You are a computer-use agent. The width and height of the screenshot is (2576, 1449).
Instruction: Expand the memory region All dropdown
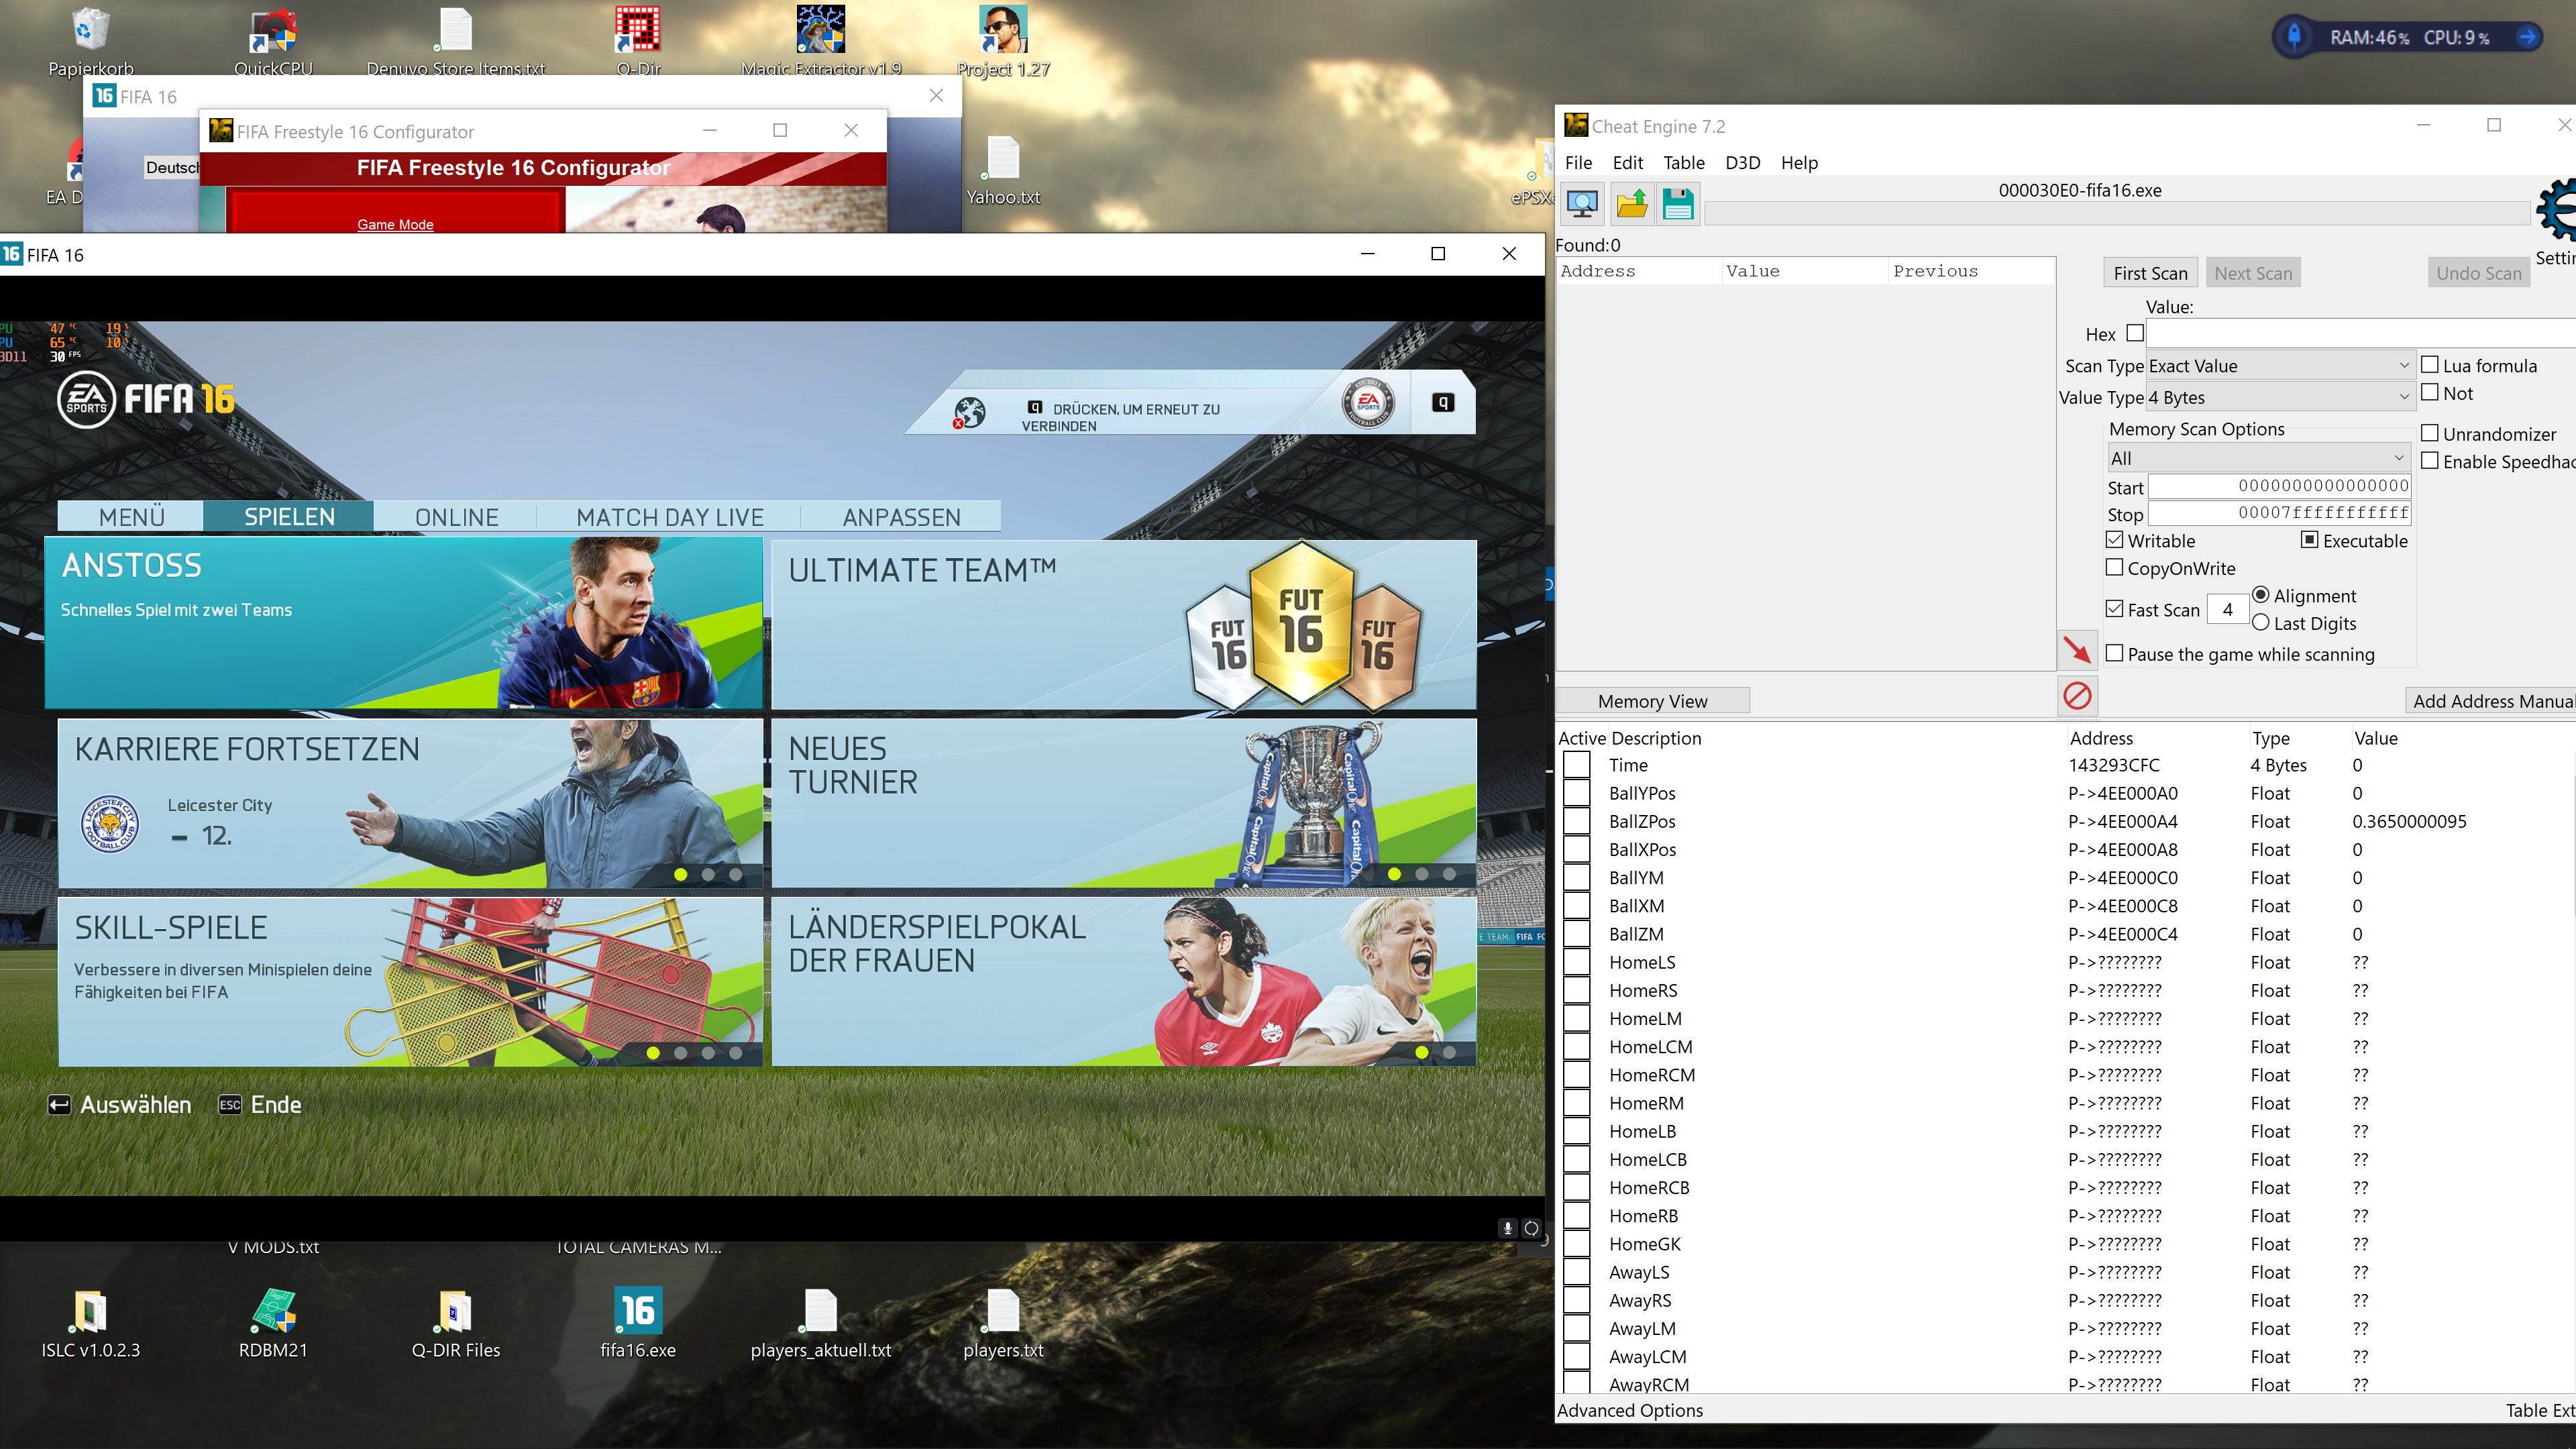2257,458
